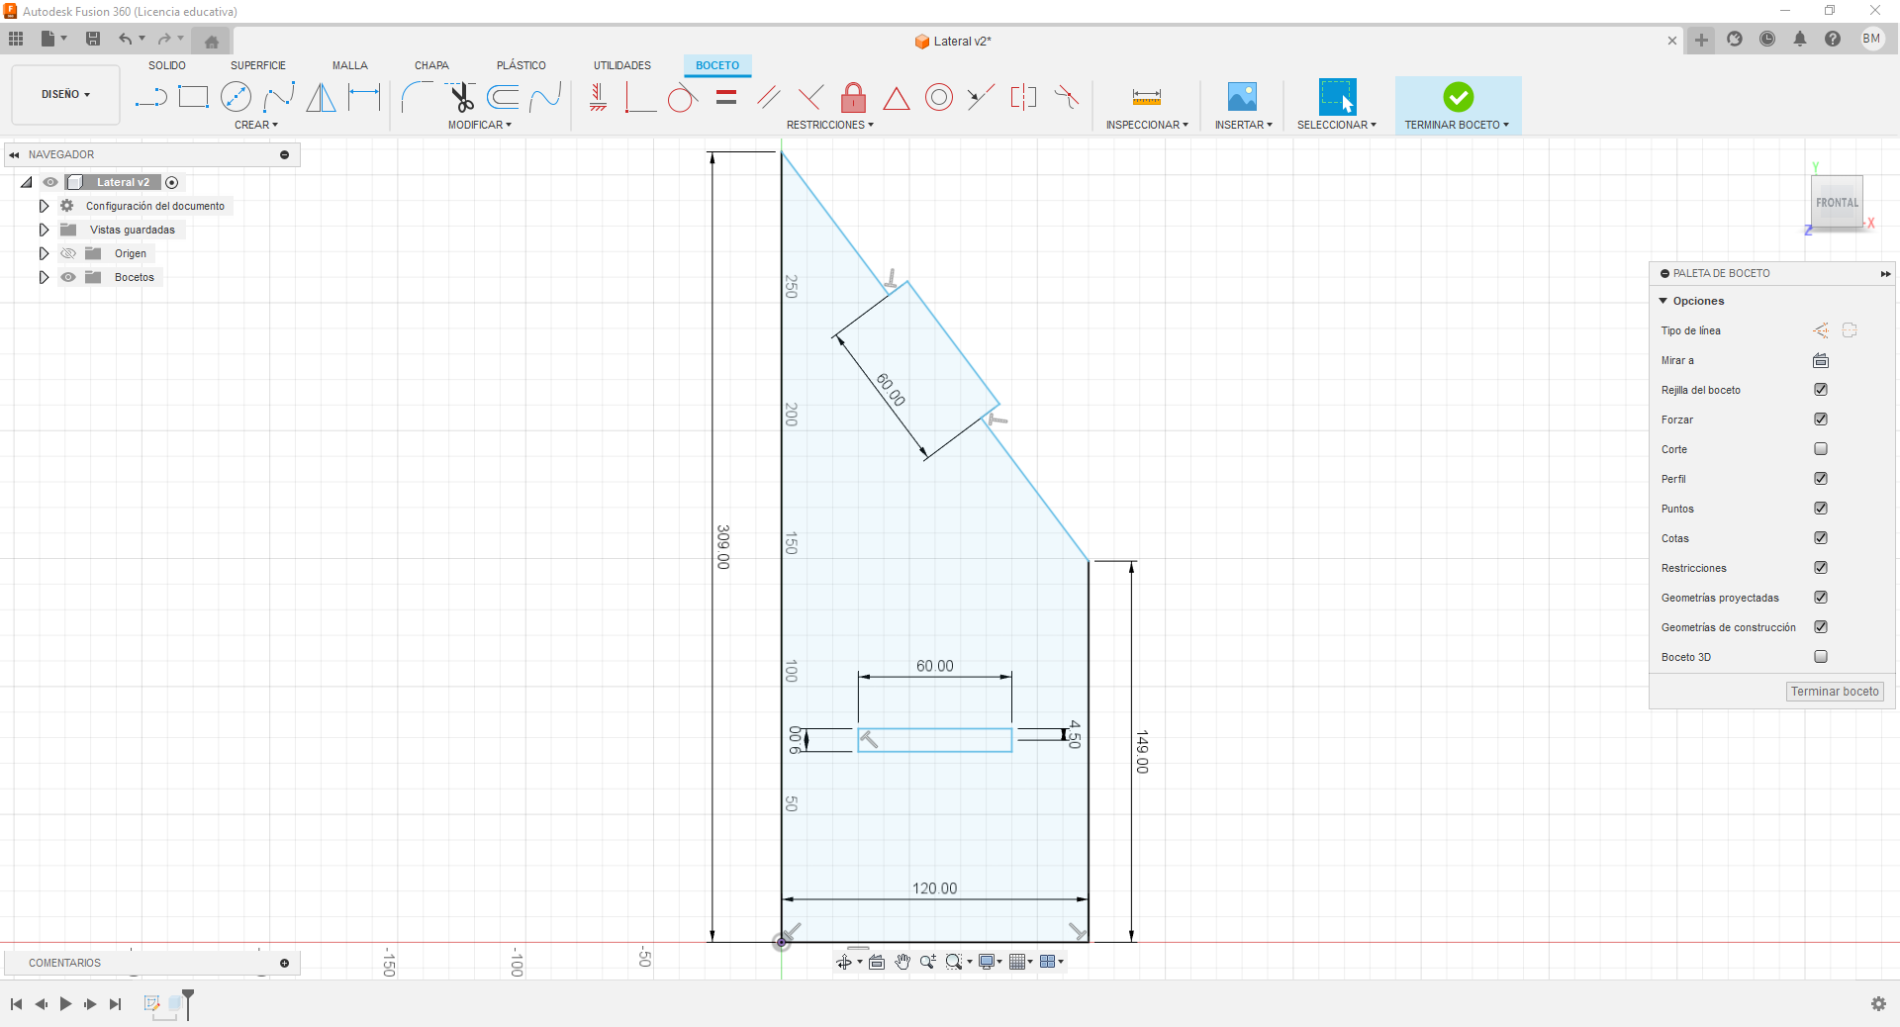Enable the Boceto 3D checkbox

click(1821, 657)
